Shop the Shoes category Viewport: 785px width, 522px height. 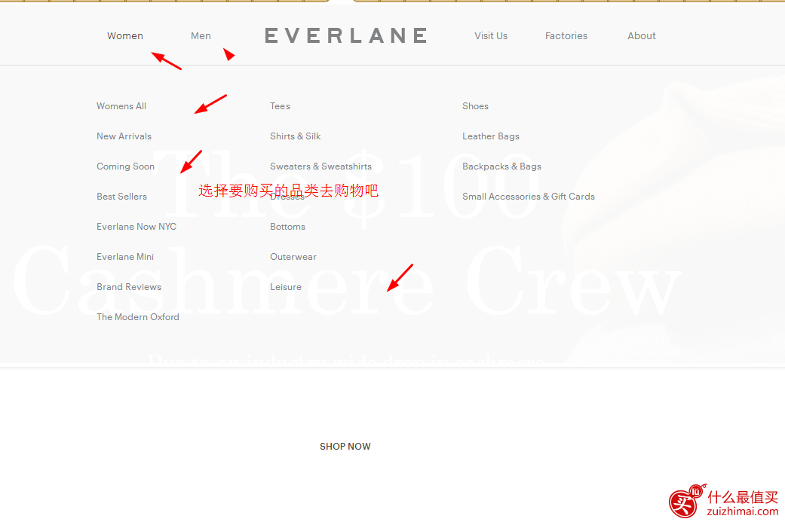(x=476, y=106)
